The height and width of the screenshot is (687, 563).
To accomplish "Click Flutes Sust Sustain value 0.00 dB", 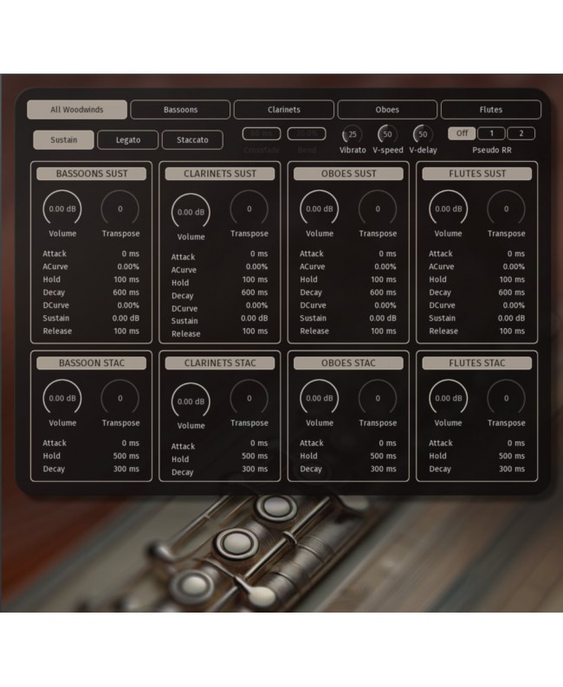I will pos(511,318).
